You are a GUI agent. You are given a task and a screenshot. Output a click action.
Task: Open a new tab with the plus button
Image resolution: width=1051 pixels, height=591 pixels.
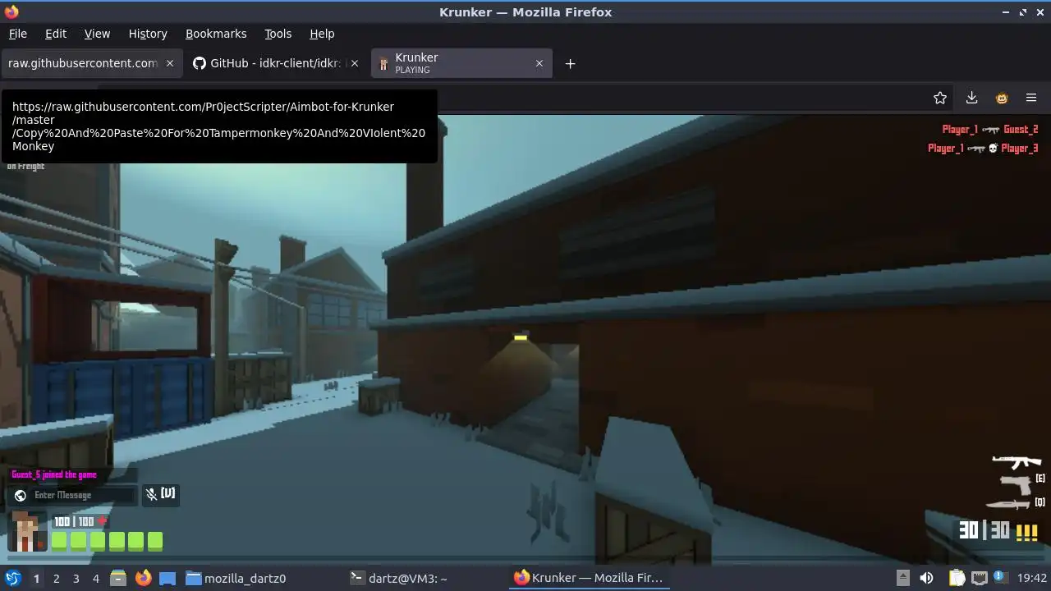click(x=570, y=63)
